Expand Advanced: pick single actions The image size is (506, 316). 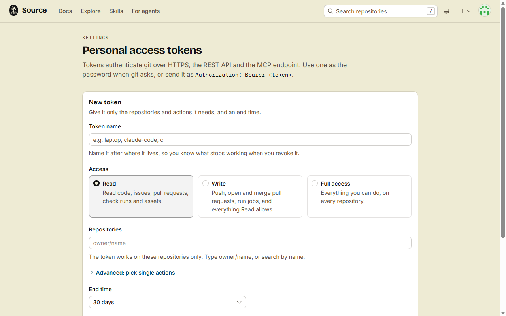(132, 273)
